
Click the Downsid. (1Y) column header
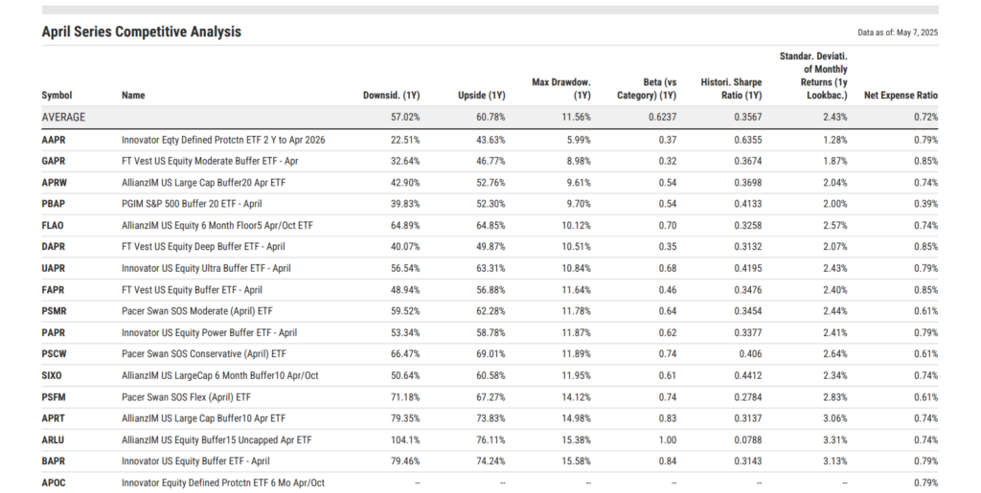[x=391, y=96]
